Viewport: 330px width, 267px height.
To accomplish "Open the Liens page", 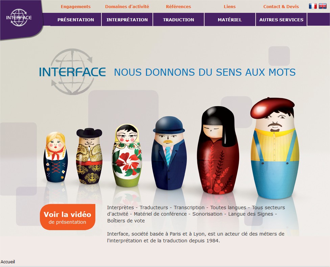I will 230,6.
